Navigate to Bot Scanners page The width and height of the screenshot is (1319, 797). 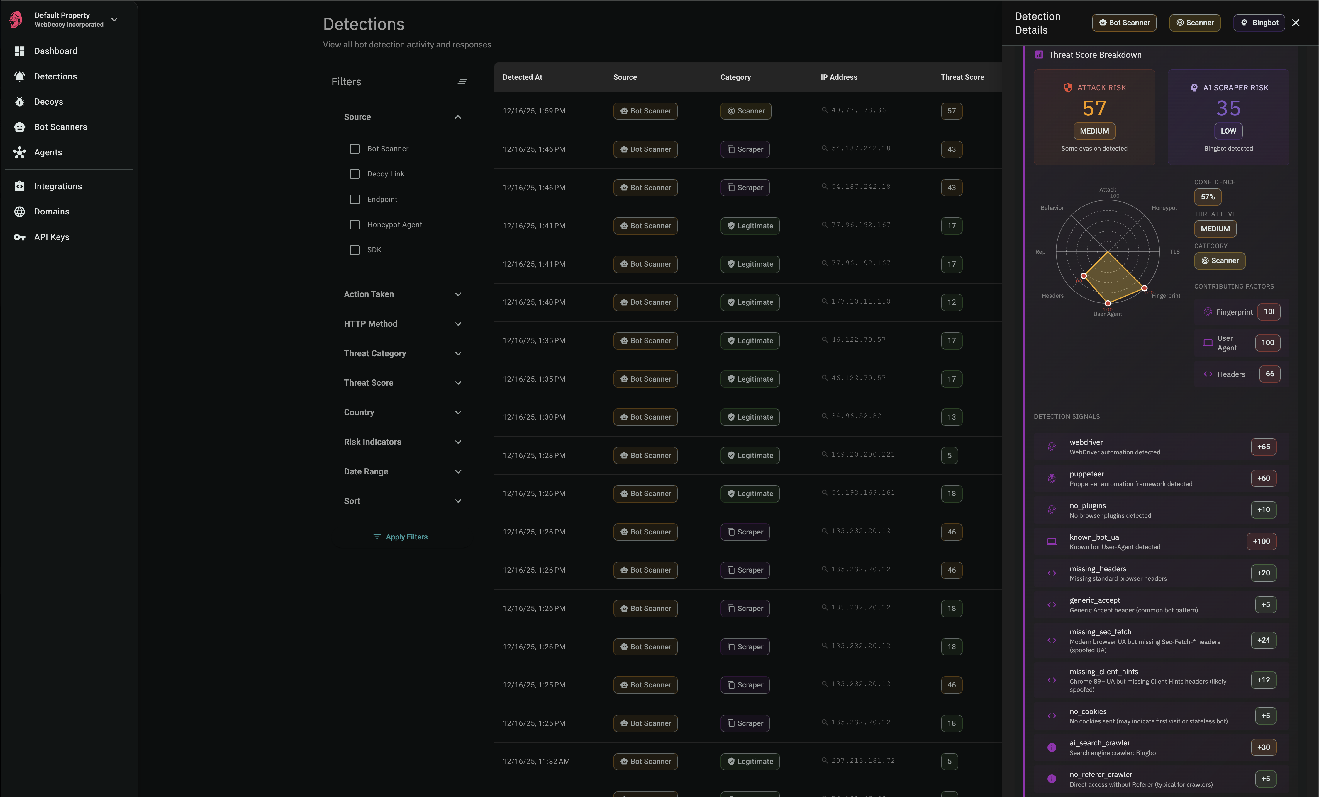(60, 127)
